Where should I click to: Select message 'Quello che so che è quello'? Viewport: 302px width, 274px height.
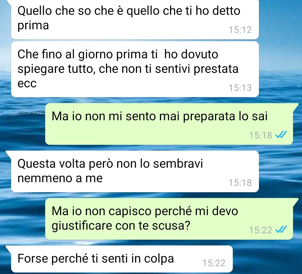[x=135, y=20]
